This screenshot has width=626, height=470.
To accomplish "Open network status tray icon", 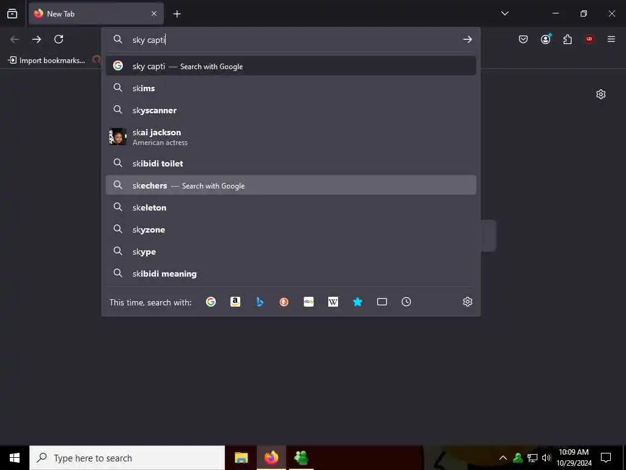I will [532, 458].
